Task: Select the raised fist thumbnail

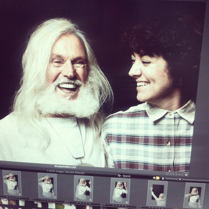Action: pos(157,193)
